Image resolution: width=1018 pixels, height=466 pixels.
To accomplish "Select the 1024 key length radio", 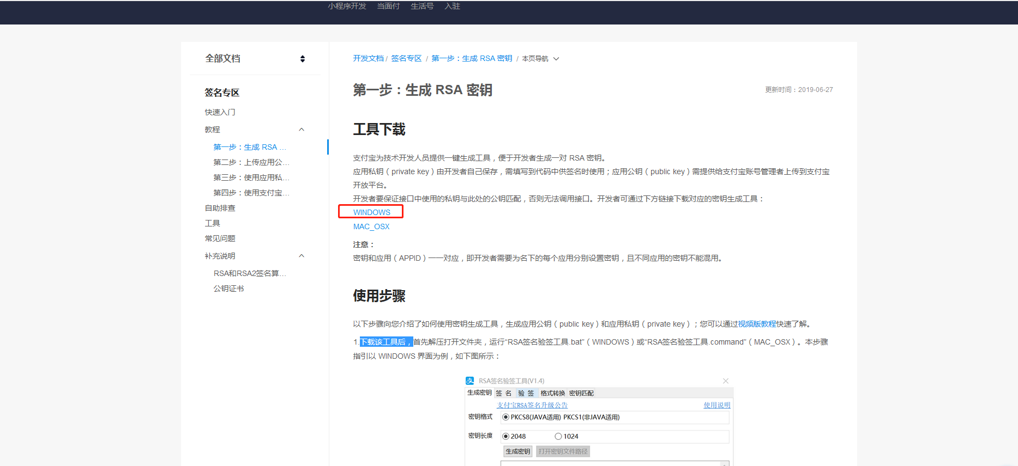I will click(558, 436).
